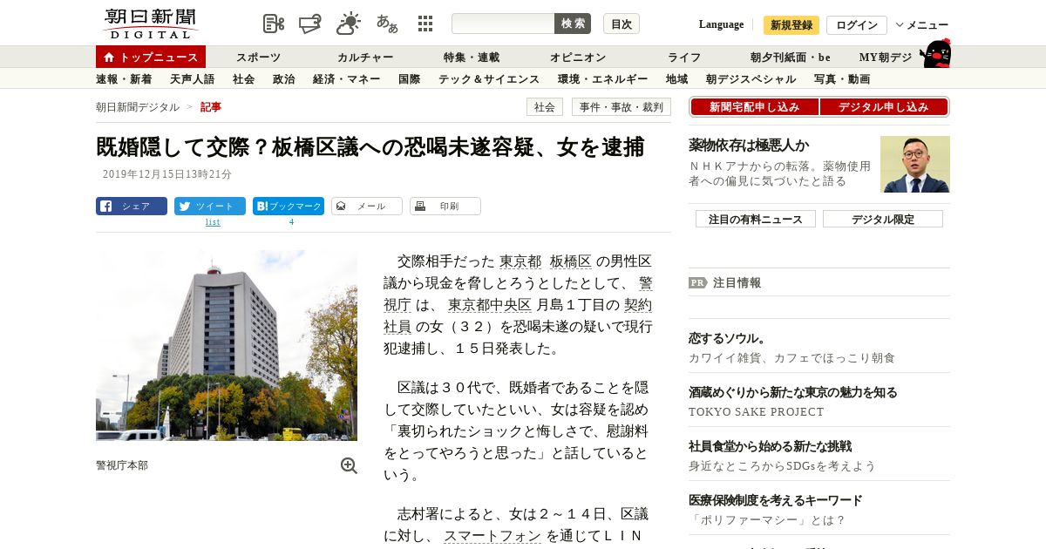Add a Hatena bookmark (ブックマーク)

pos(289,207)
